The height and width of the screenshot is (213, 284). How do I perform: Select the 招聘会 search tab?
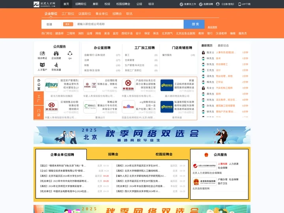point(117,13)
